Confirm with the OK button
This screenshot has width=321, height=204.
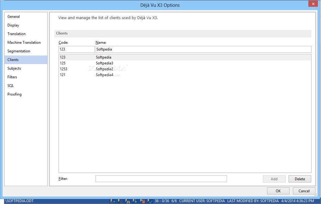(x=278, y=191)
